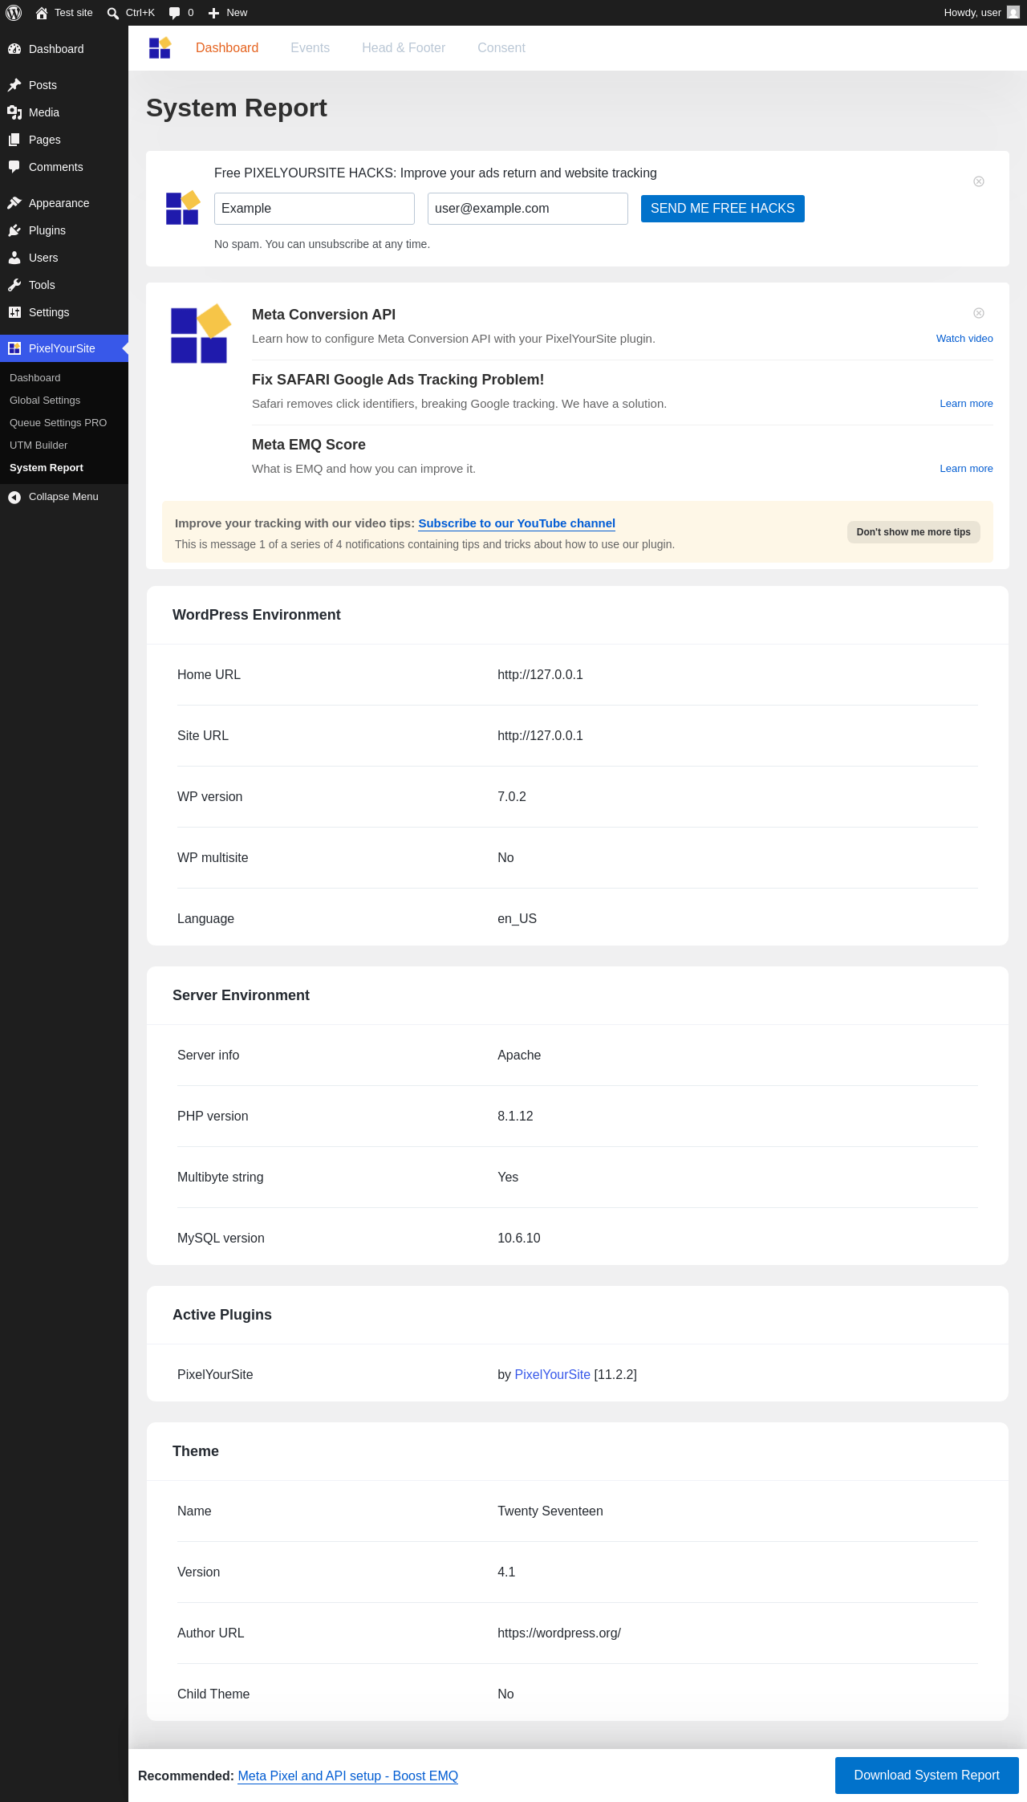
Task: Click the Pages icon in sidebar
Action: pos(14,140)
